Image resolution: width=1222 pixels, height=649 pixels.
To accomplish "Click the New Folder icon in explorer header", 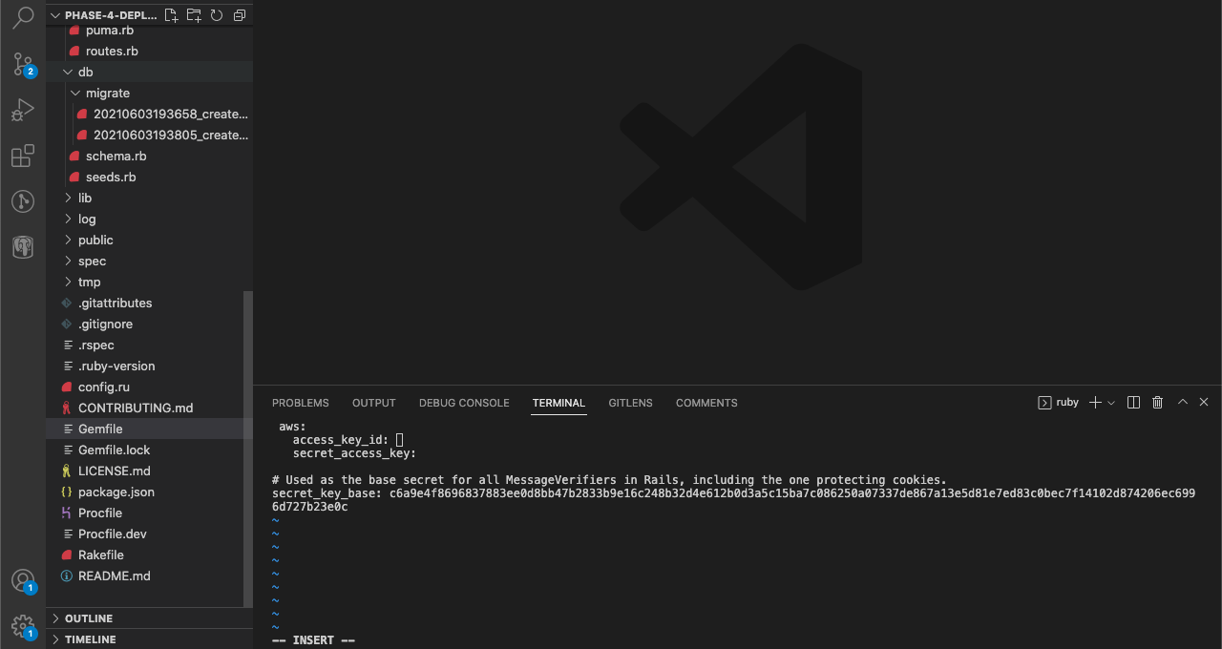I will (194, 15).
